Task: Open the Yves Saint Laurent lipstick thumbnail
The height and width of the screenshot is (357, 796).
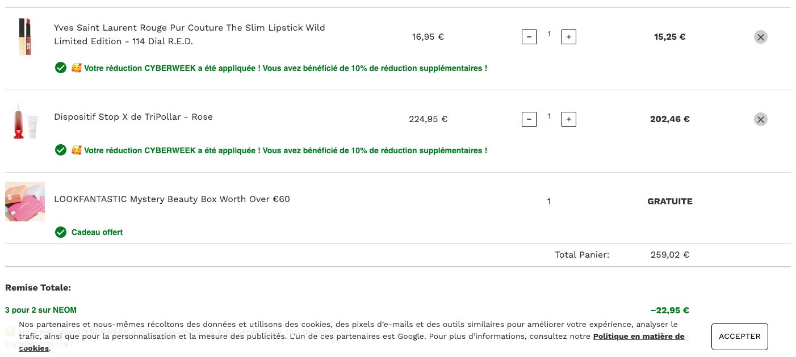Action: [24, 37]
